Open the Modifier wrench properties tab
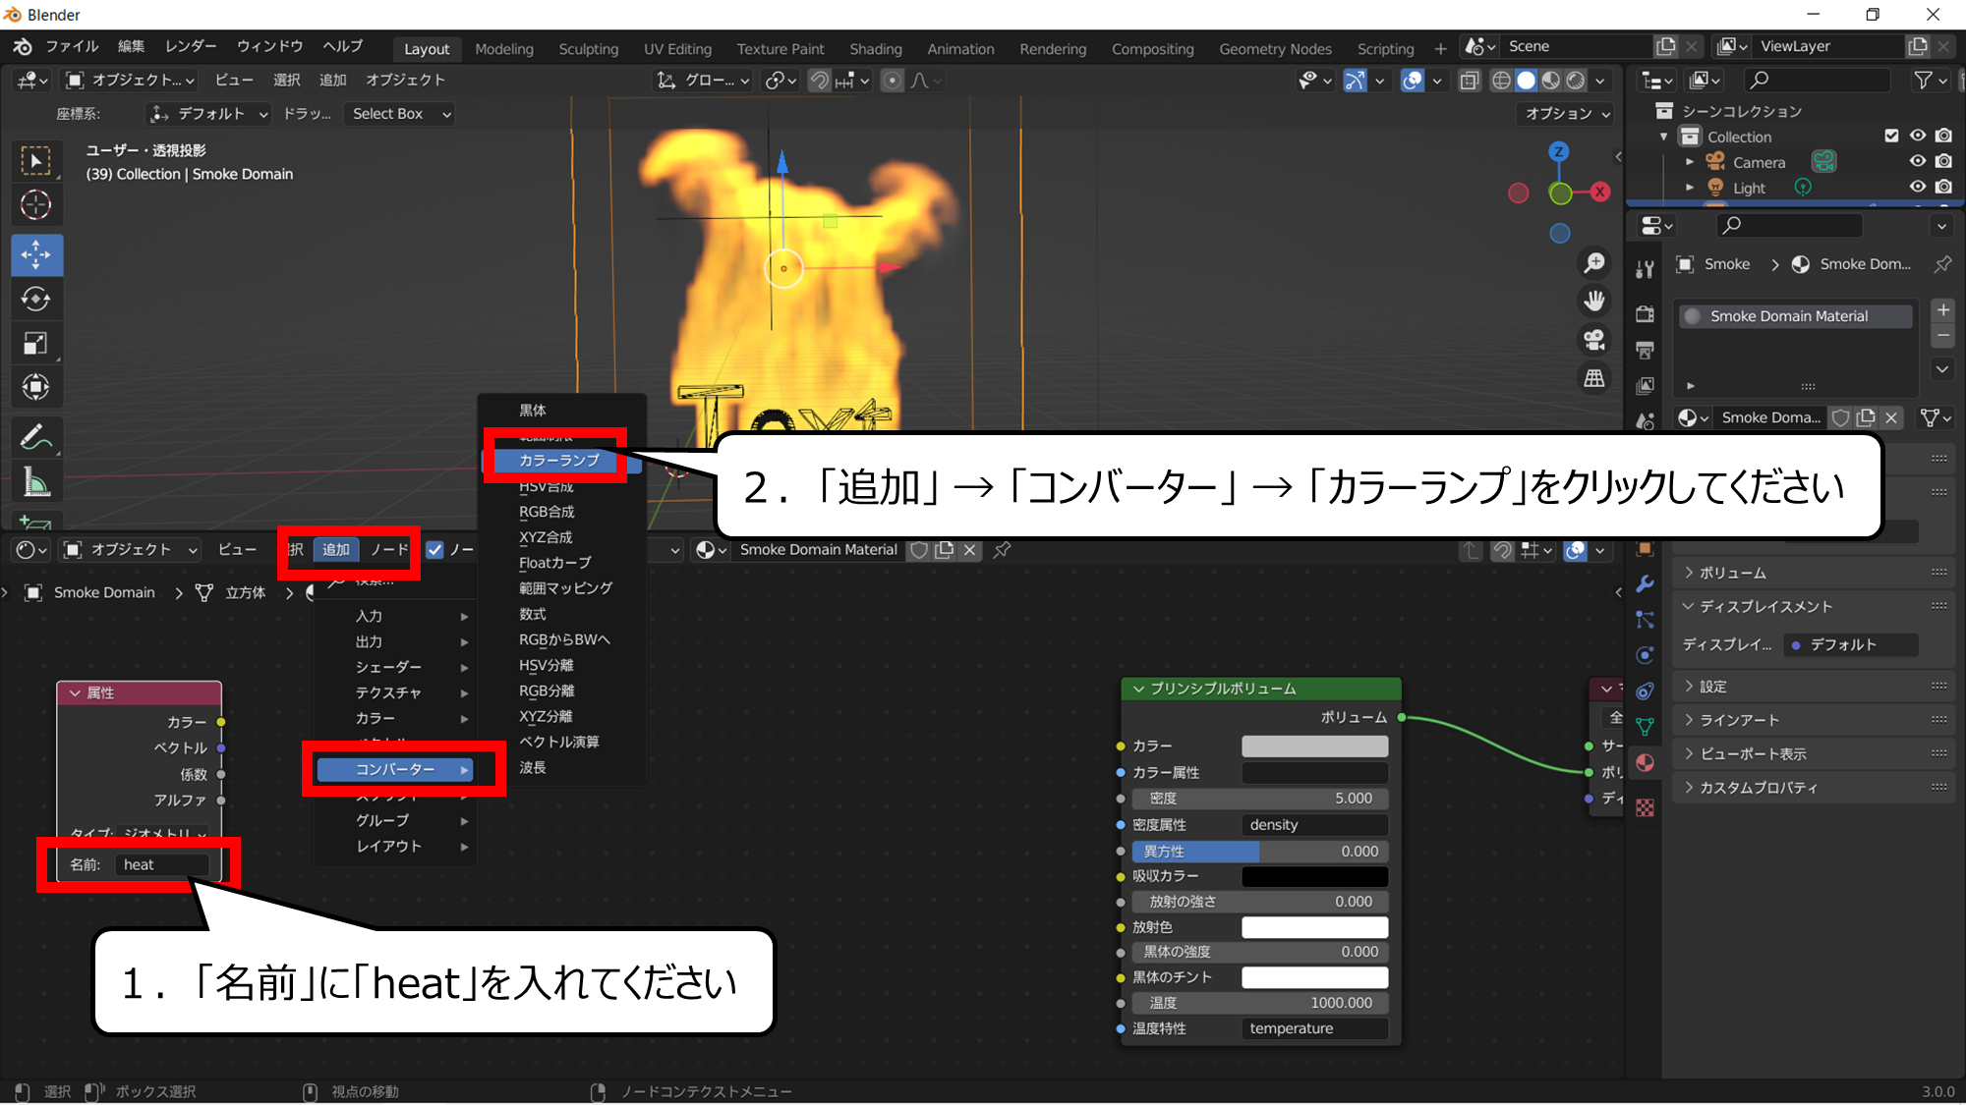Image resolution: width=1966 pixels, height=1105 pixels. tap(1645, 583)
